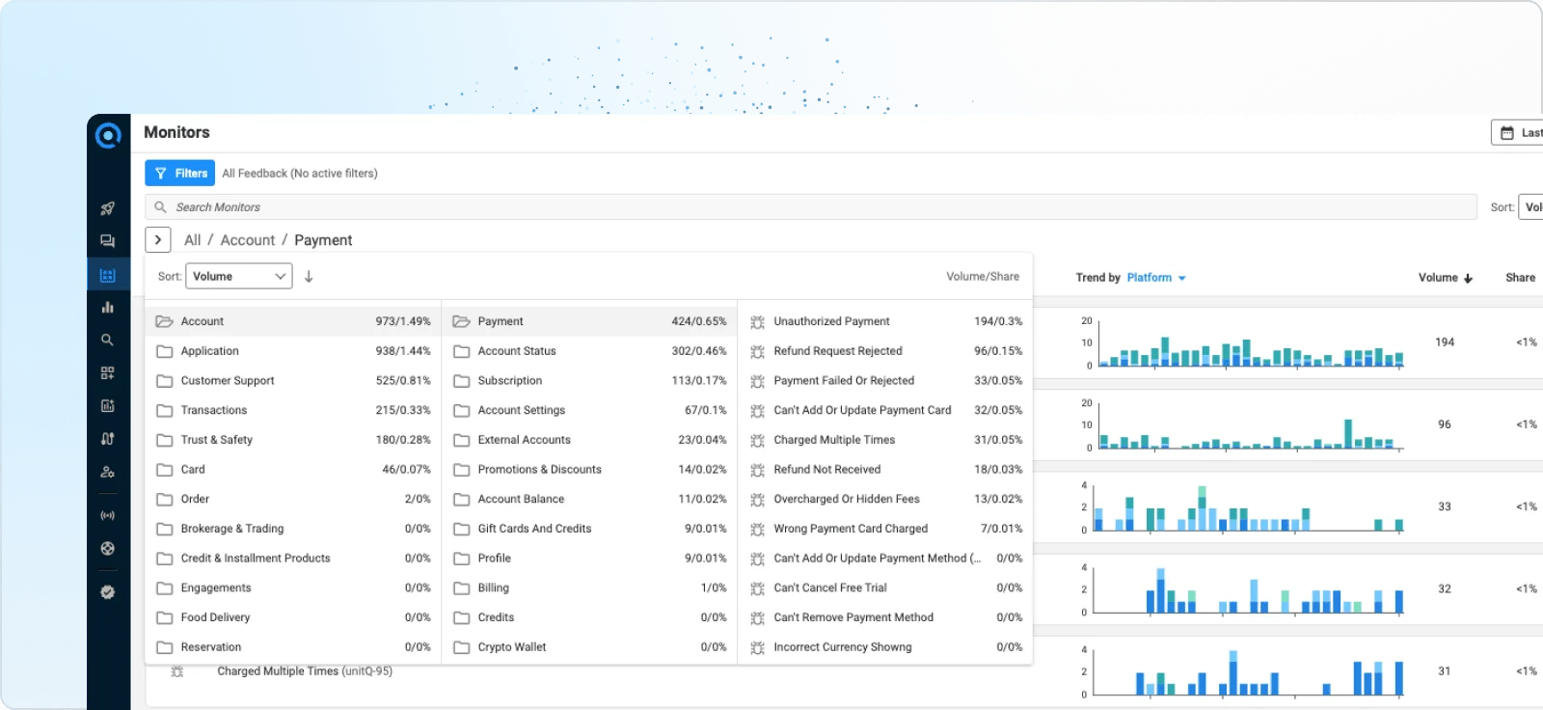Image resolution: width=1543 pixels, height=710 pixels.
Task: Select the Customer Support folder
Action: tap(293, 381)
